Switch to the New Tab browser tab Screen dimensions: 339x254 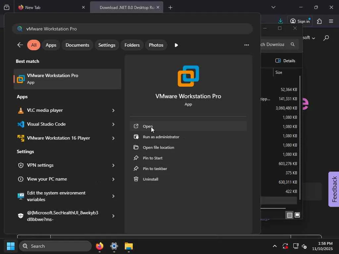click(x=52, y=7)
